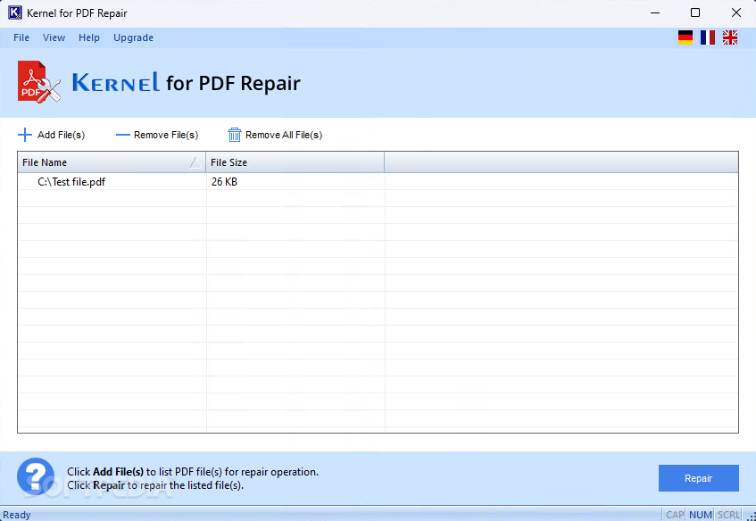Open the Upgrade menu
The width and height of the screenshot is (756, 521).
(x=134, y=37)
